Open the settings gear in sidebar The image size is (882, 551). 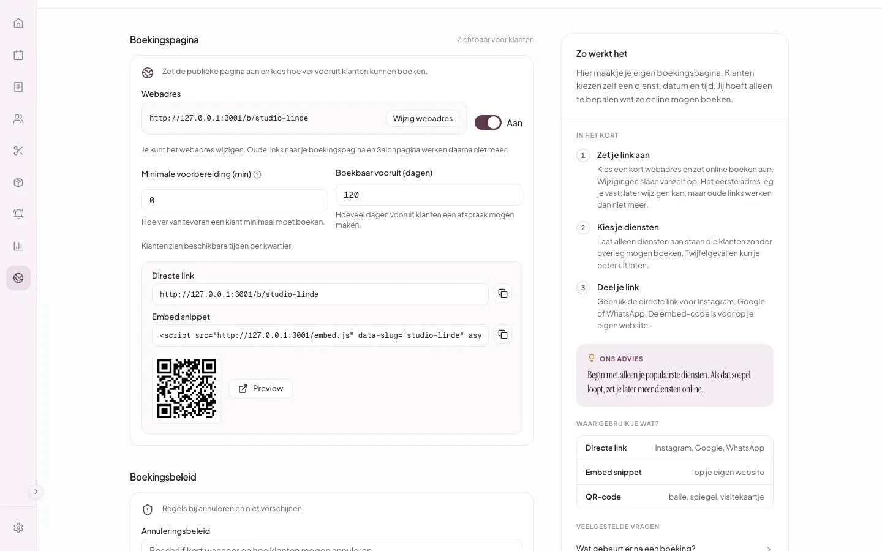tap(18, 528)
